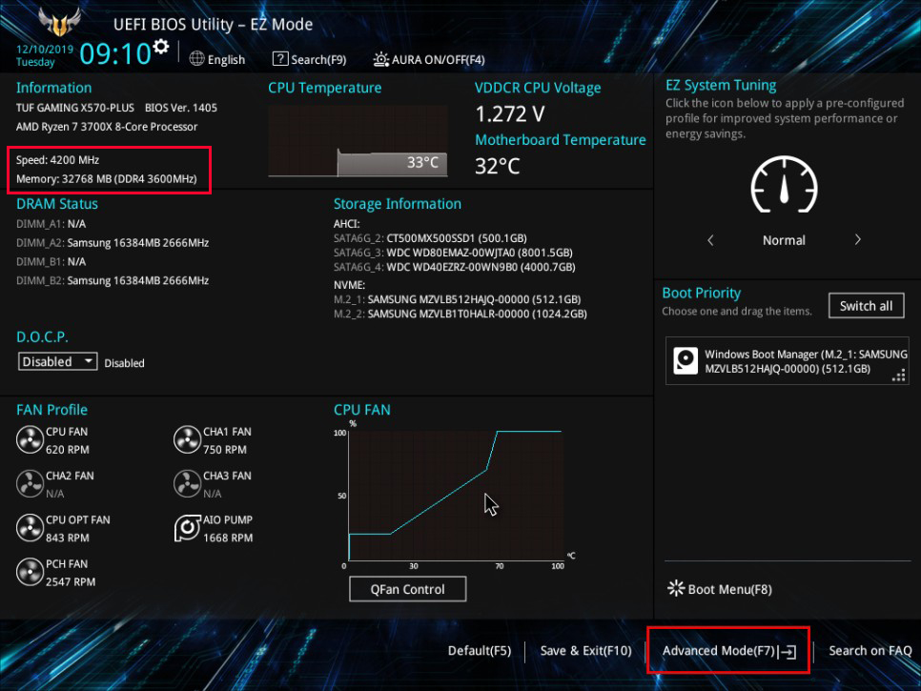The image size is (921, 691).
Task: Select previous tuning profile with left chevron
Action: coord(710,240)
